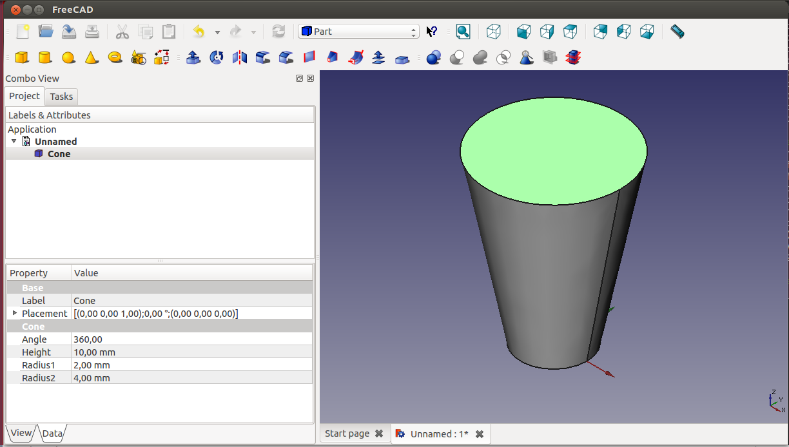789x447 pixels.
Task: Collapse the Unnamed document tree node
Action: pos(14,141)
